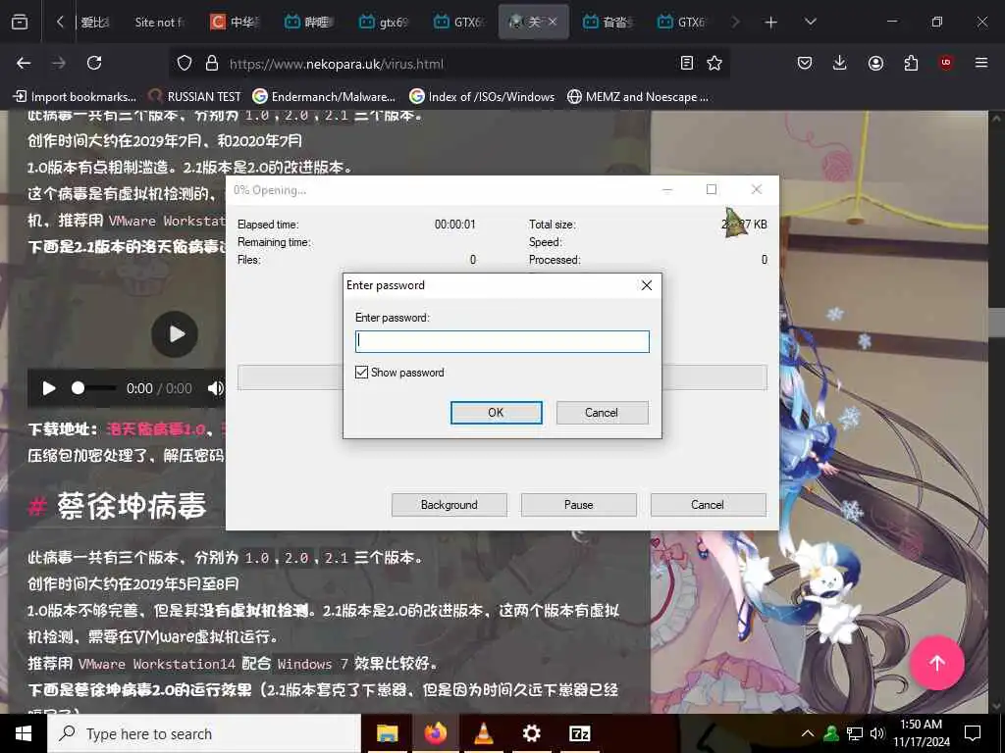Open the Firefox application menu
The width and height of the screenshot is (1005, 753).
981,63
